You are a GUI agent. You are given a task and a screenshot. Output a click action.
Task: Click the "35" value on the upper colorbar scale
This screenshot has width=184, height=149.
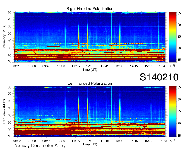pos(179,13)
